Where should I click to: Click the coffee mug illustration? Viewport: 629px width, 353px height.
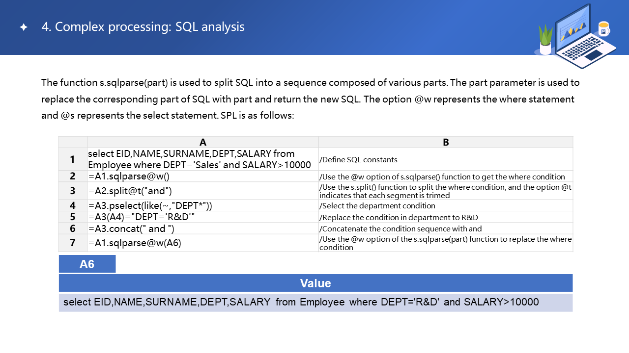point(603,29)
